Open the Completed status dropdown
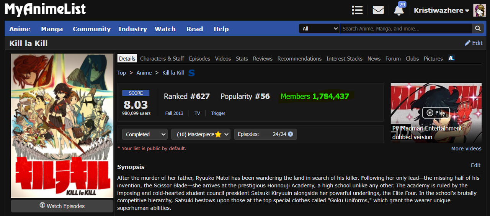The width and height of the screenshot is (490, 216). [x=145, y=134]
